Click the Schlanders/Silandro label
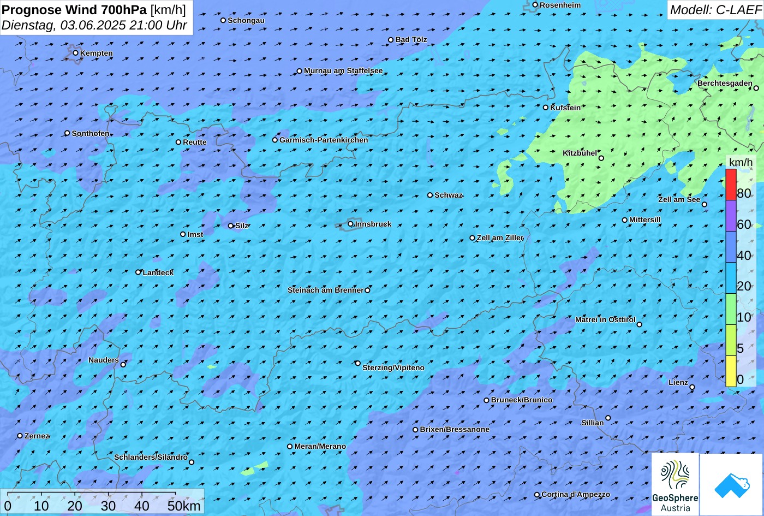 tap(151, 457)
